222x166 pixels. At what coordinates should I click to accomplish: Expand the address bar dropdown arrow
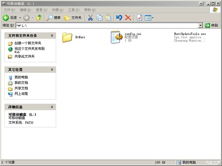tap(200, 25)
